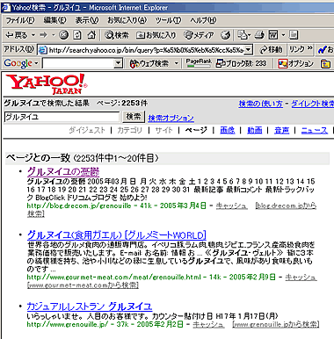The height and width of the screenshot is (339, 334).
Task: Open the Back button history dropdown arrow
Action: click(33, 35)
